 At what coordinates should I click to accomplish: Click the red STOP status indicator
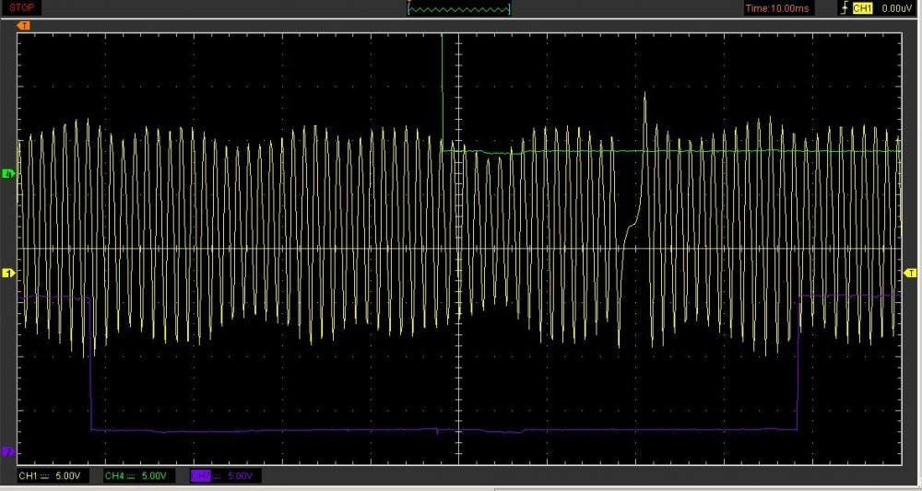[x=22, y=7]
